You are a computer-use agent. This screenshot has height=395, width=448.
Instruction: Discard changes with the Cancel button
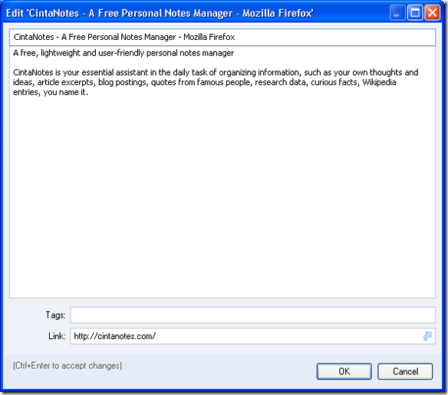(x=405, y=371)
